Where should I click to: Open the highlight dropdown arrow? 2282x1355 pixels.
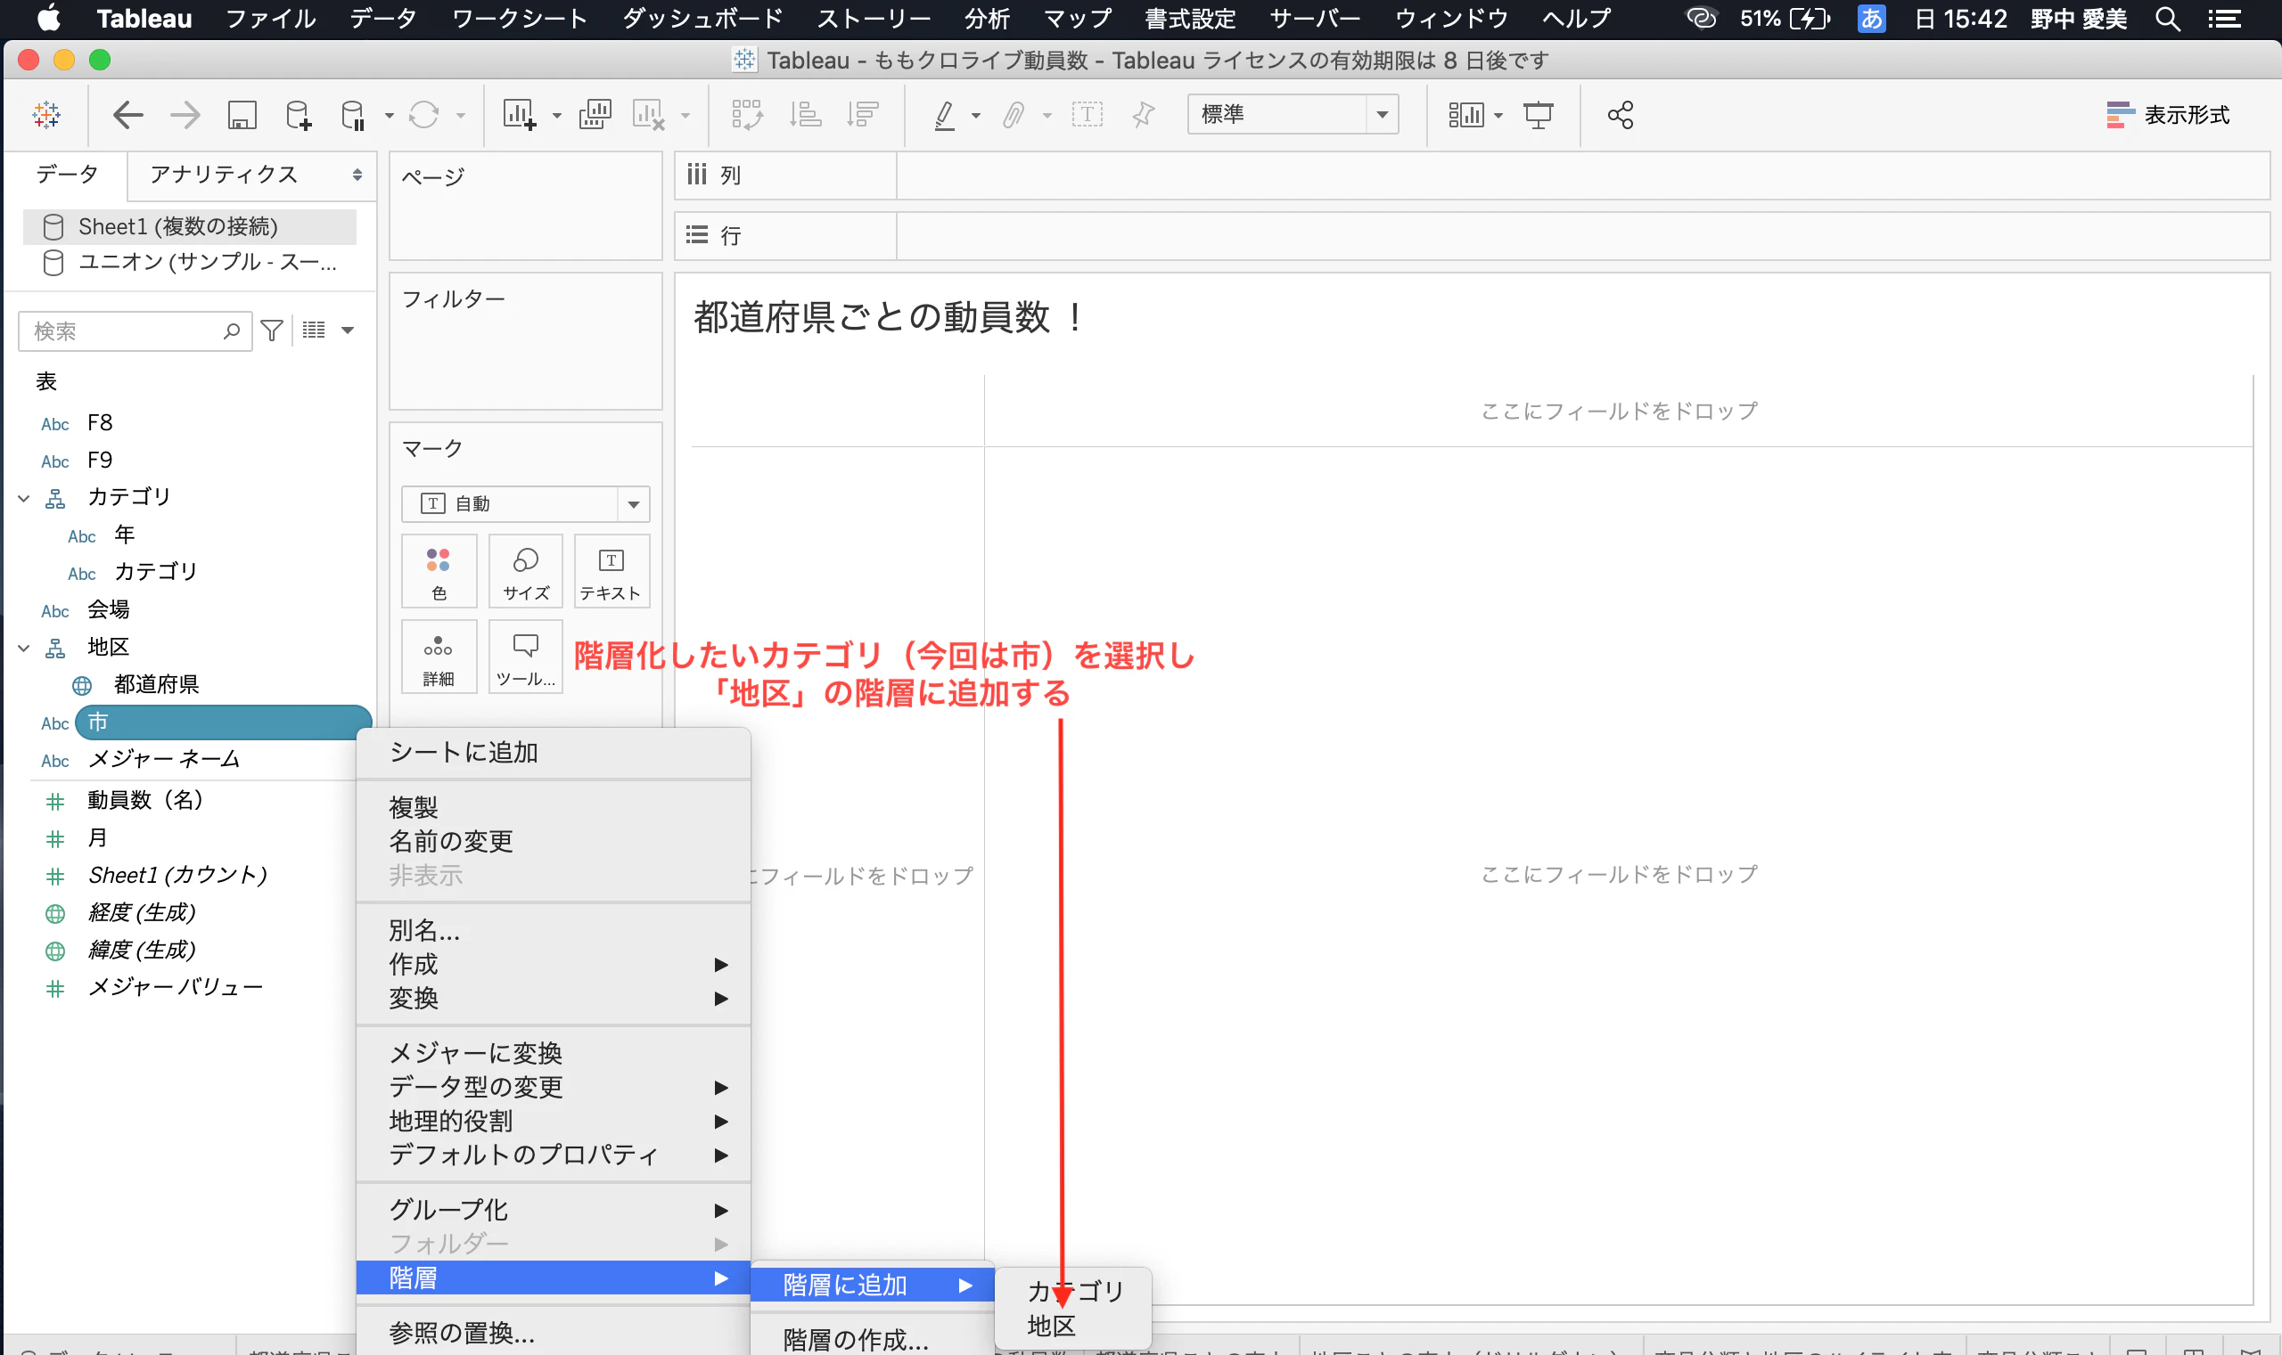point(977,116)
